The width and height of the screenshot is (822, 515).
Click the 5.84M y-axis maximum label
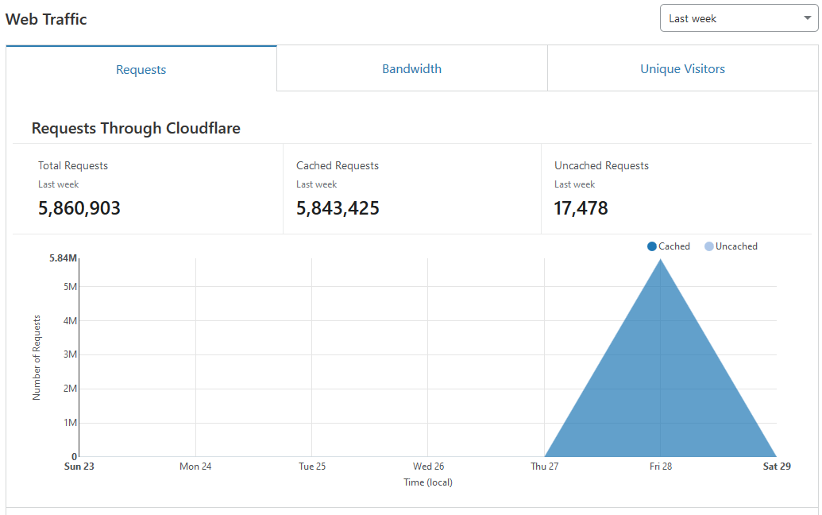point(63,258)
